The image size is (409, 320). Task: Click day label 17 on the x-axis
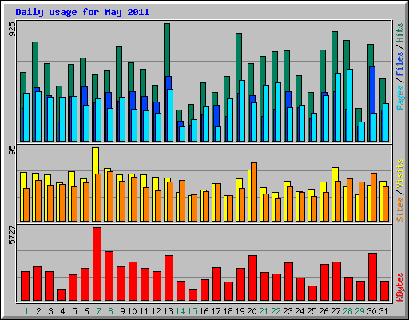[x=216, y=311]
